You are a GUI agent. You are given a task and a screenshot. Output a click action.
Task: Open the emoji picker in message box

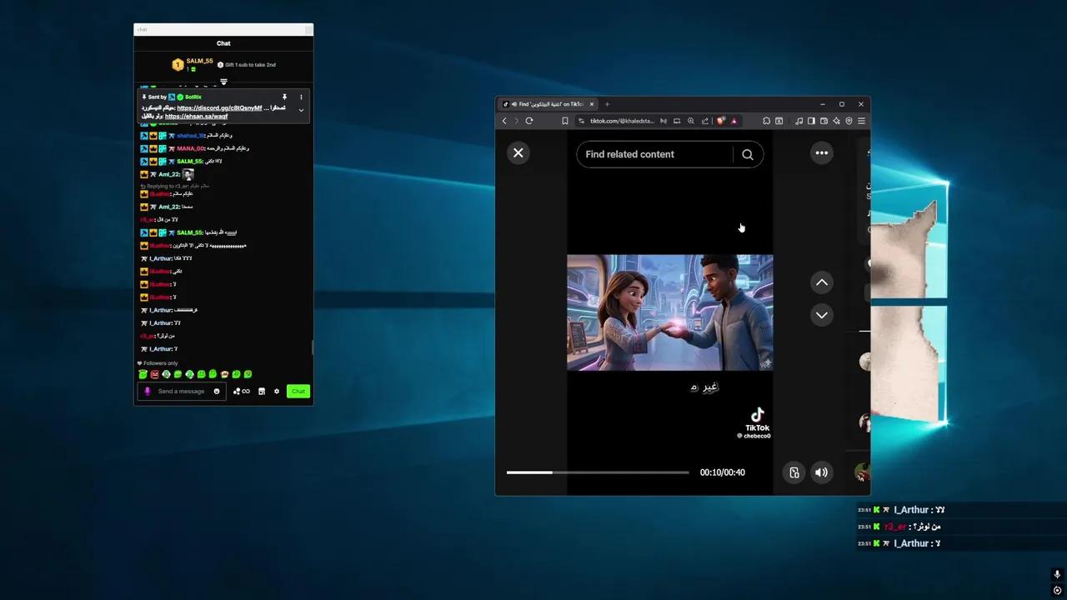point(217,392)
